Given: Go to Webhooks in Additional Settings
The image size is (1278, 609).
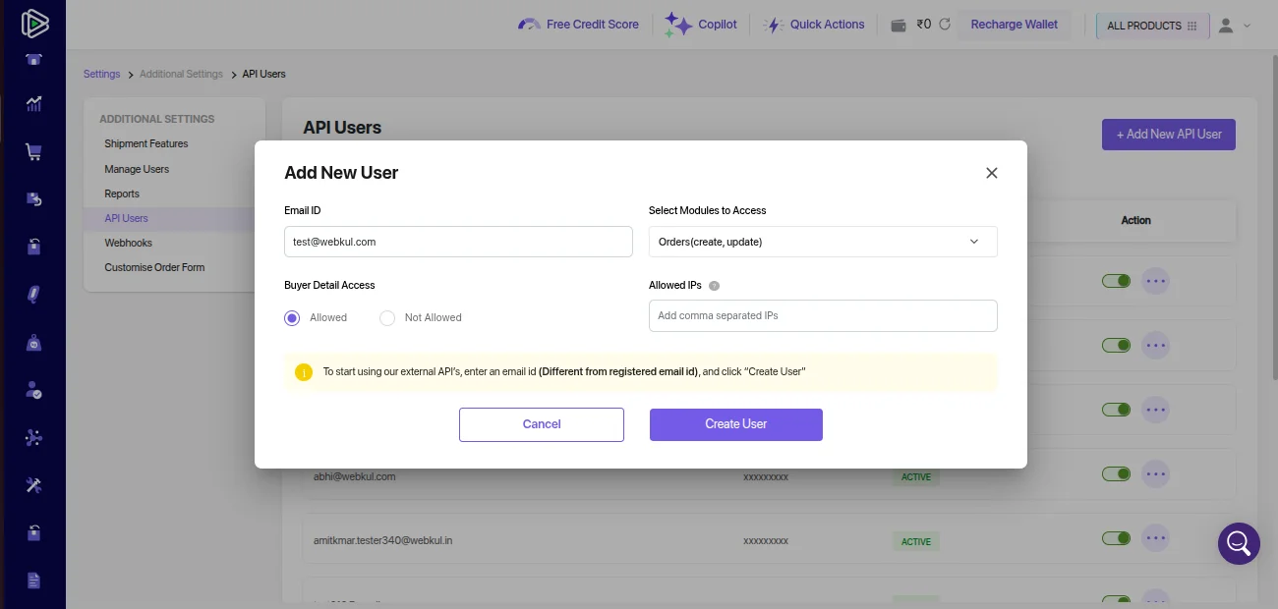Looking at the screenshot, I should [129, 243].
